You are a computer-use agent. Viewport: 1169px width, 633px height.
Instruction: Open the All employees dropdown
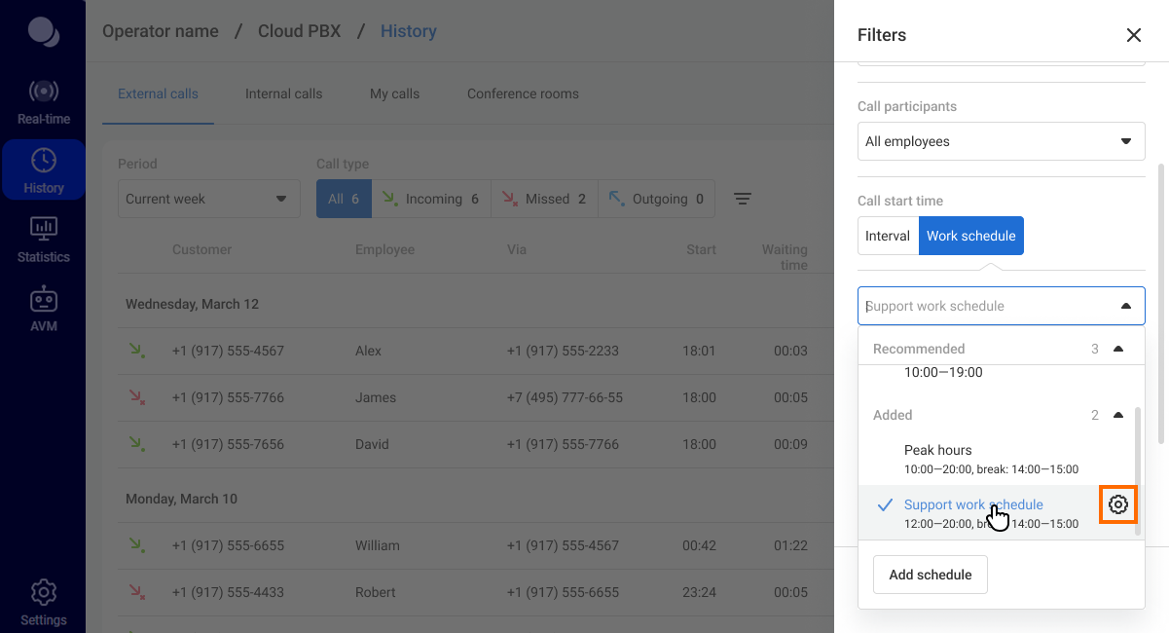[x=1001, y=141]
